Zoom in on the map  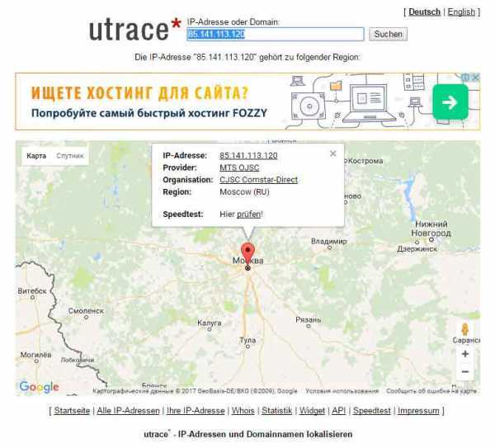tap(465, 354)
